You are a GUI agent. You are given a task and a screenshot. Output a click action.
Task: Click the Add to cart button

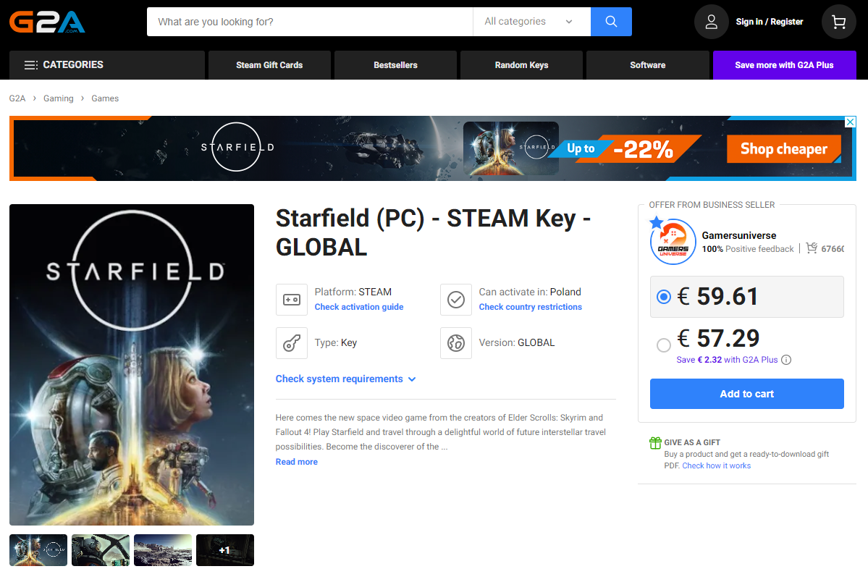(x=746, y=393)
